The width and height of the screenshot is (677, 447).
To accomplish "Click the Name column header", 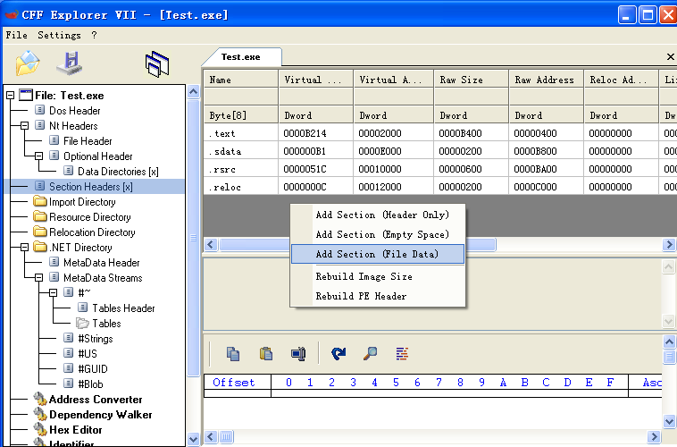I will [241, 80].
